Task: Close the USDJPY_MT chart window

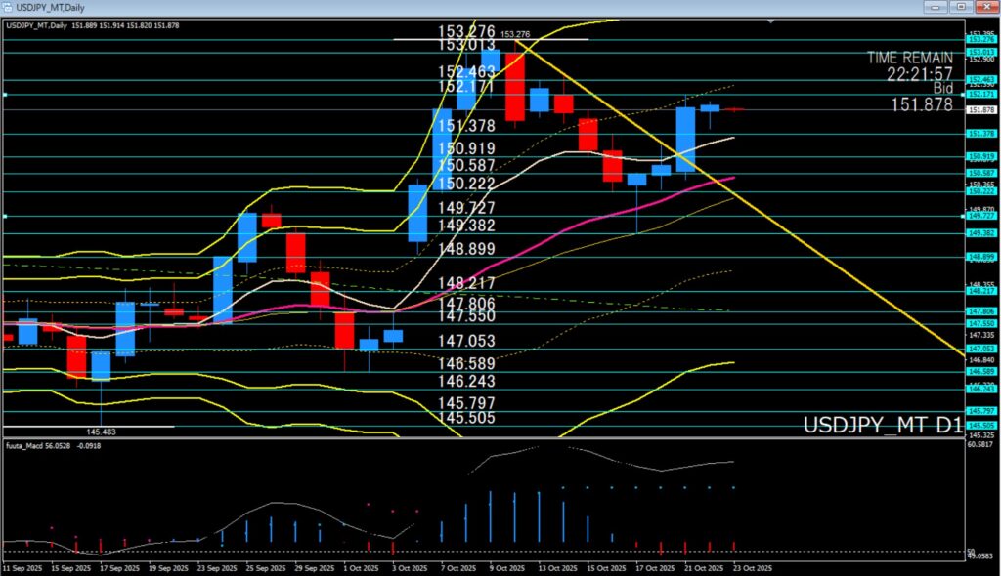Action: tap(985, 7)
